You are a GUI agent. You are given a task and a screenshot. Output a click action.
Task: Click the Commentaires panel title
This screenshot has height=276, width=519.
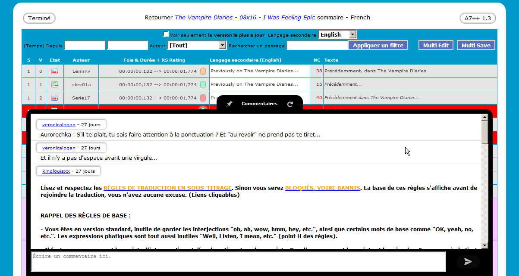pos(259,104)
